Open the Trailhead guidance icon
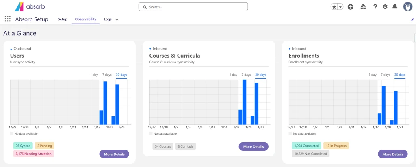416x167 pixels. (363, 7)
